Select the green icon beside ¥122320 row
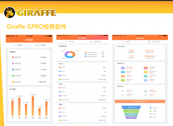The height and width of the screenshot is (126, 173). pyautogui.click(x=13, y=76)
